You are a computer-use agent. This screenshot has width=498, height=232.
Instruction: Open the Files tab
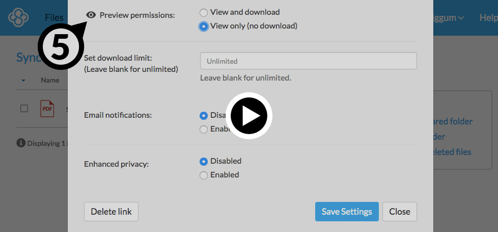[x=54, y=18]
